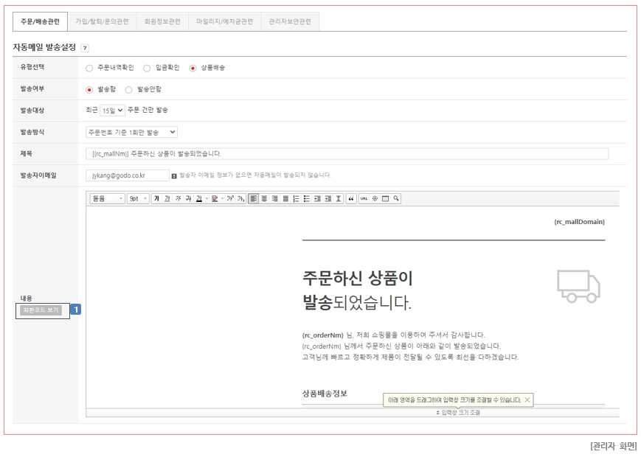
Task: Open the 15일 period dropdown
Action: click(x=112, y=111)
